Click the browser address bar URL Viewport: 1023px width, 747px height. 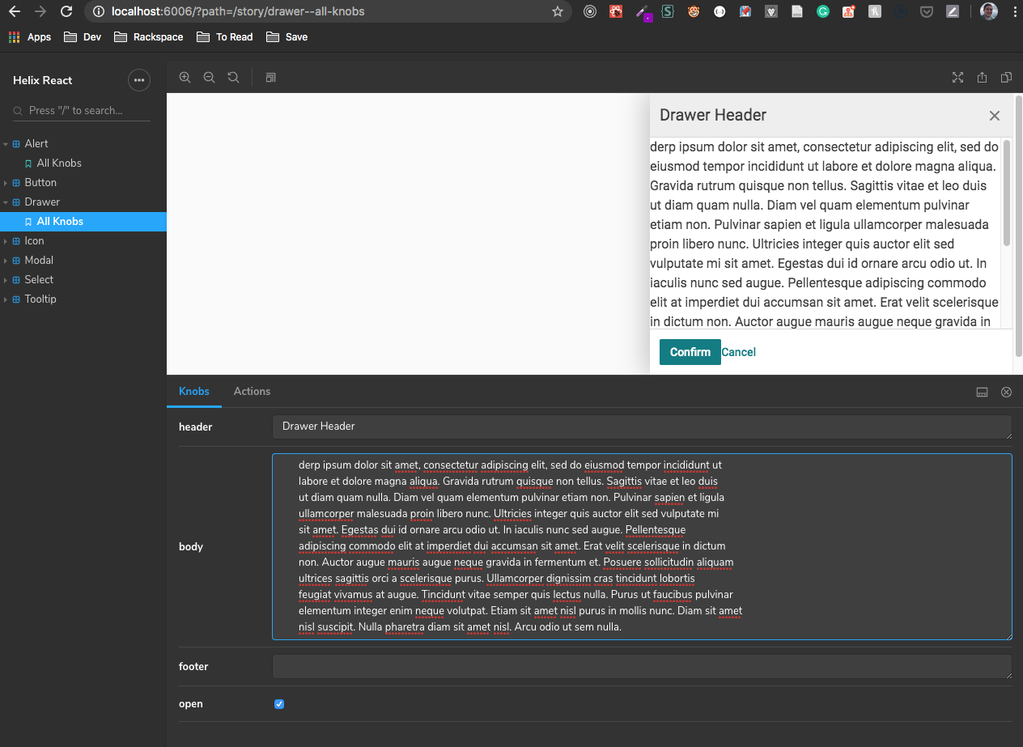click(238, 11)
